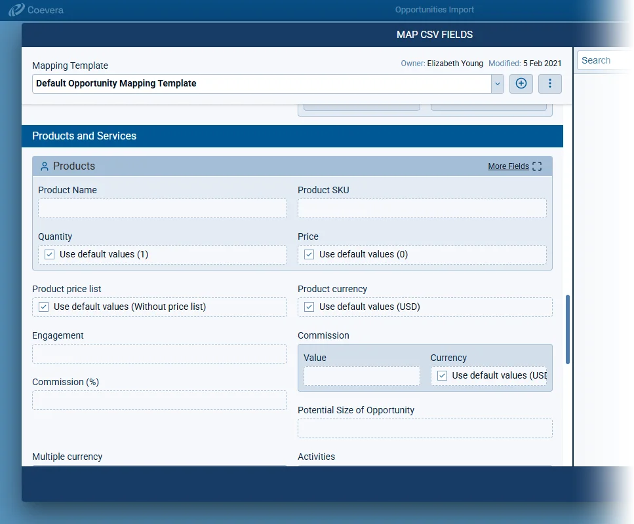Click the Opportunities Import title
Image resolution: width=634 pixels, height=524 pixels.
[434, 10]
